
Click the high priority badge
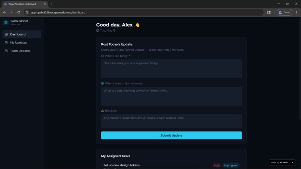coord(217,165)
